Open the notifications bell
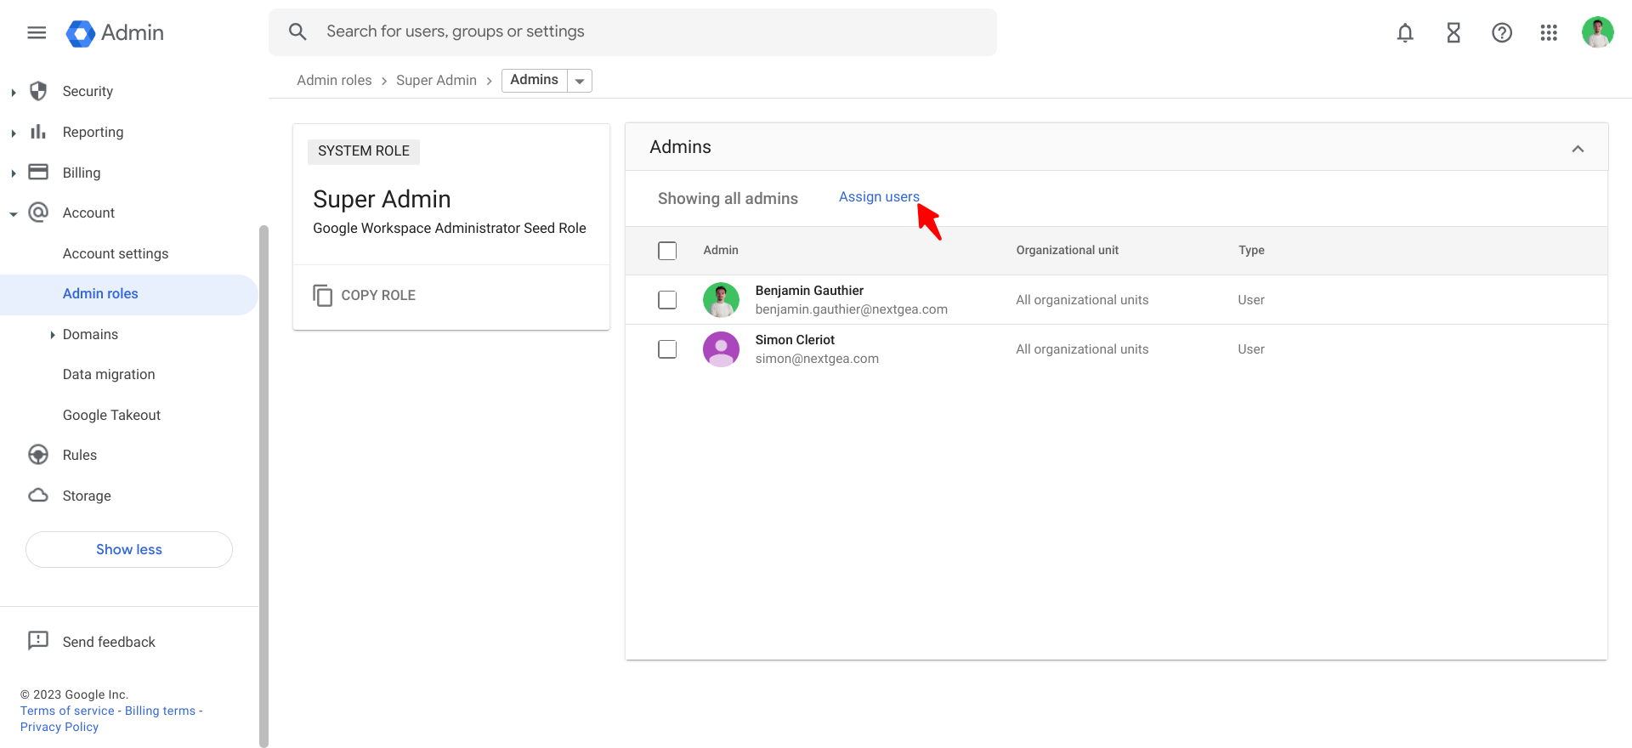This screenshot has height=748, width=1632. (x=1405, y=32)
